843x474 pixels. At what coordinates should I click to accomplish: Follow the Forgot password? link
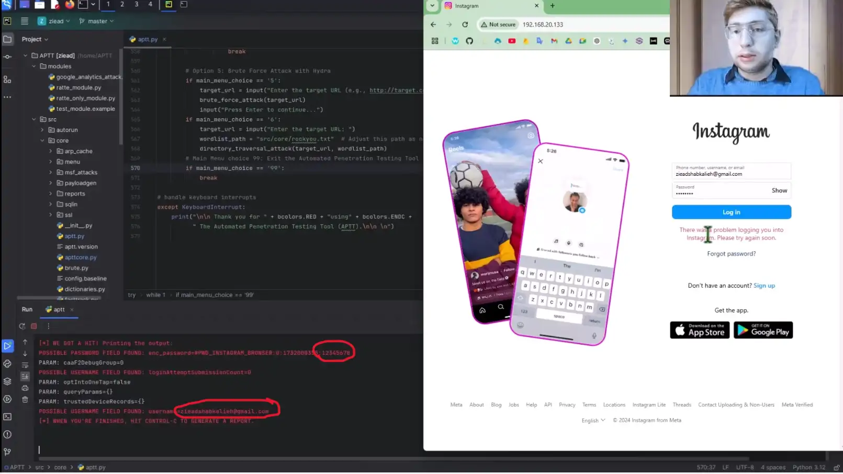[731, 254]
